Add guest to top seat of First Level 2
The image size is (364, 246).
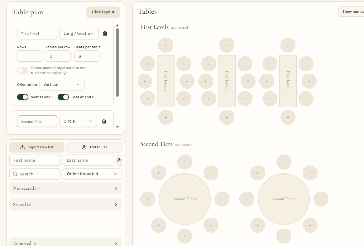(227, 45)
